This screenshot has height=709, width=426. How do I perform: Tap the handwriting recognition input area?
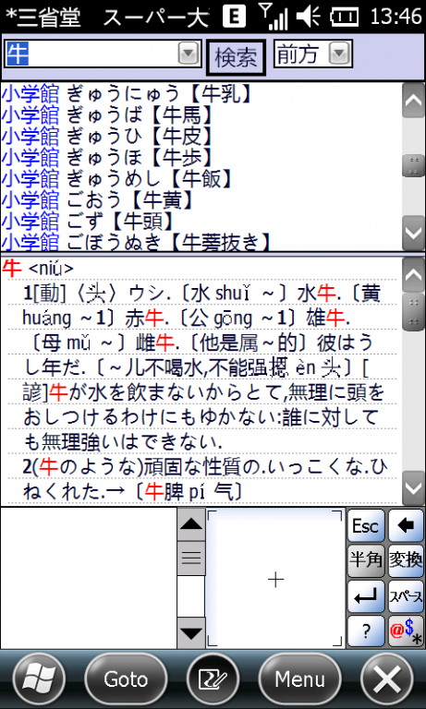pyautogui.click(x=275, y=579)
